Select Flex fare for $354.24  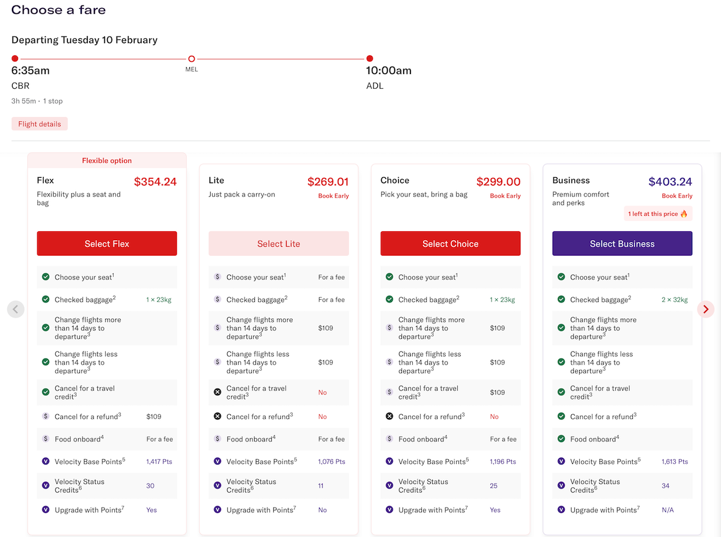pos(106,243)
